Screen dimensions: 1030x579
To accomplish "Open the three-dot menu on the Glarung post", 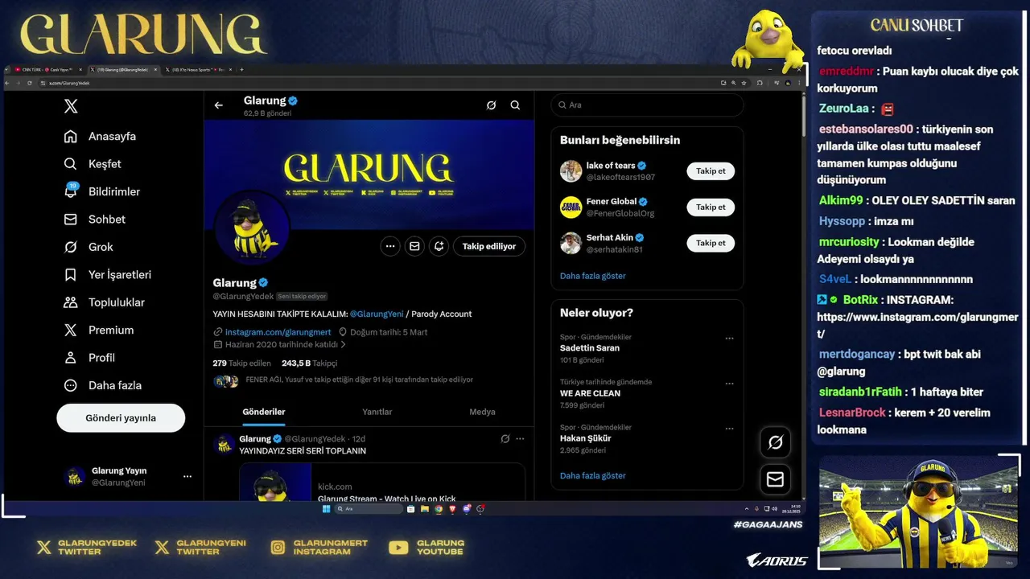I will pyautogui.click(x=520, y=438).
